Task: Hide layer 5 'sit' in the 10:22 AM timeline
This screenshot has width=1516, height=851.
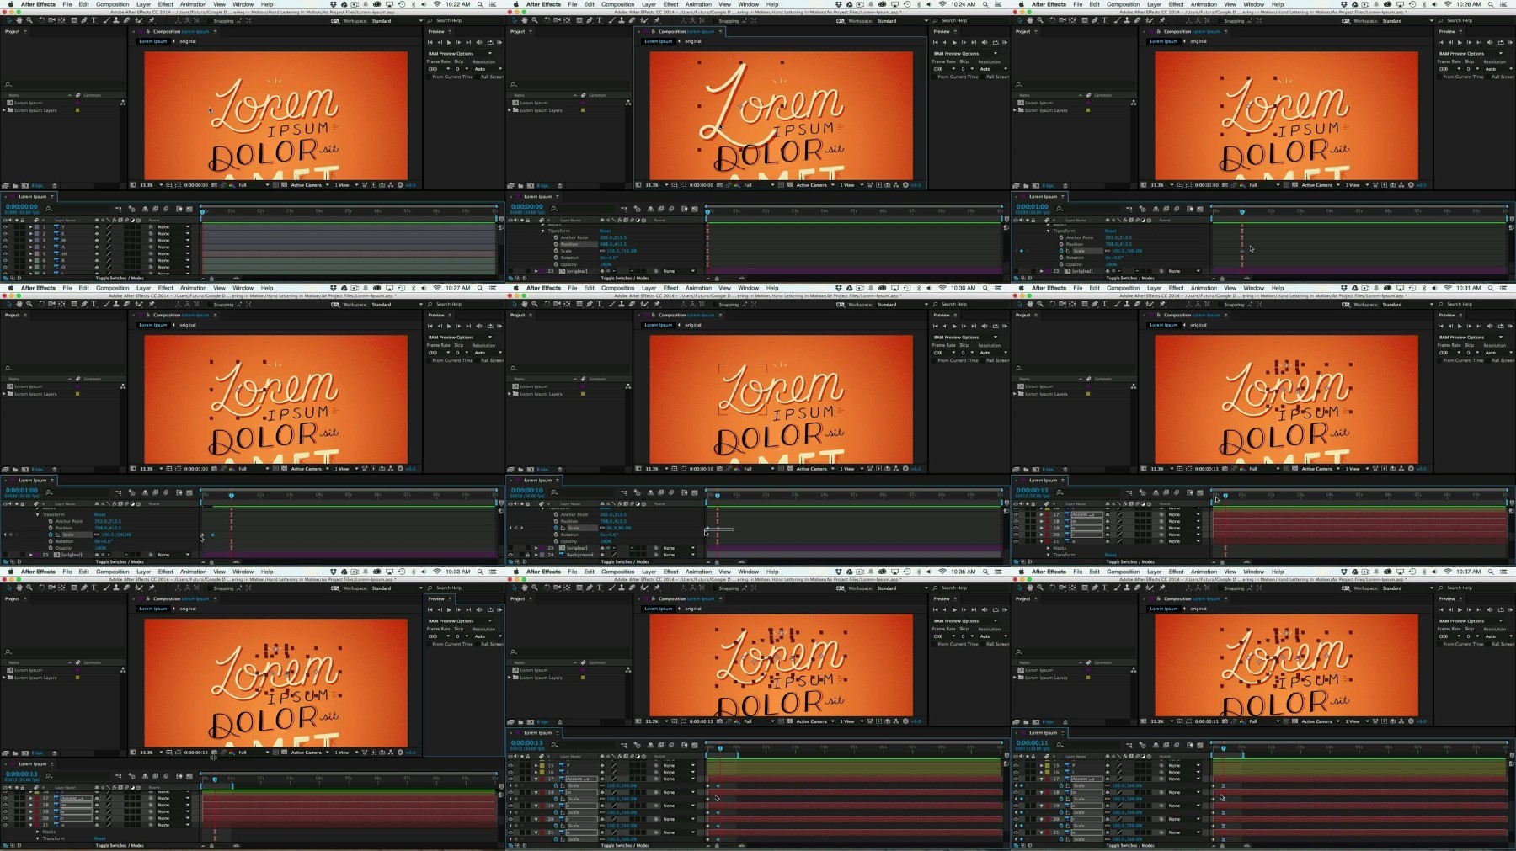Action: (x=5, y=253)
